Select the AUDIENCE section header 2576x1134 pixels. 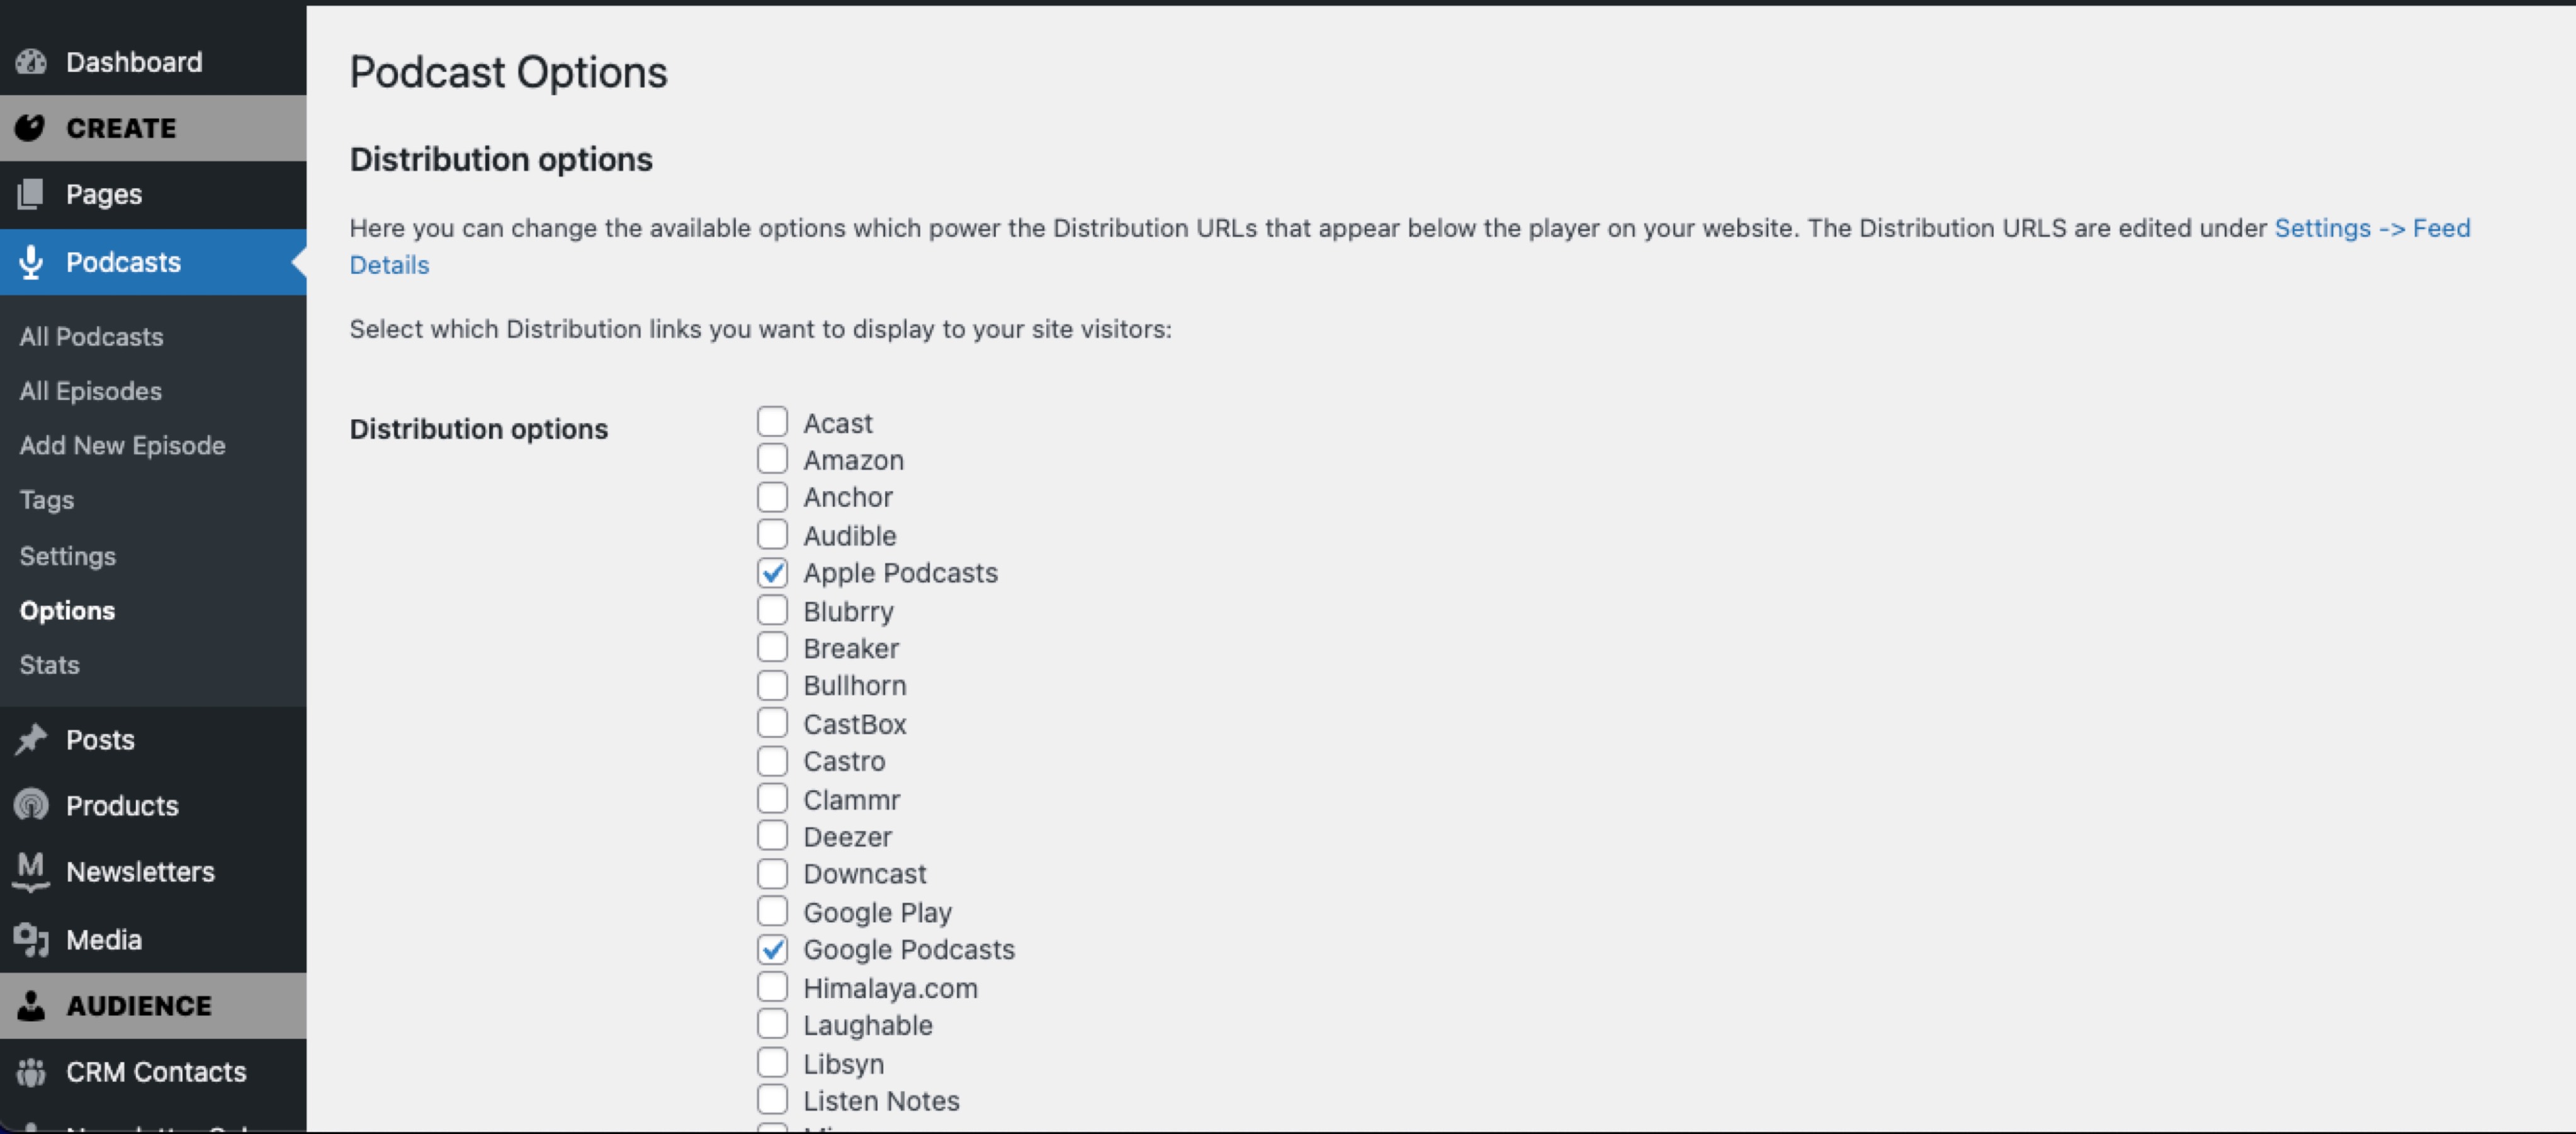[138, 1005]
